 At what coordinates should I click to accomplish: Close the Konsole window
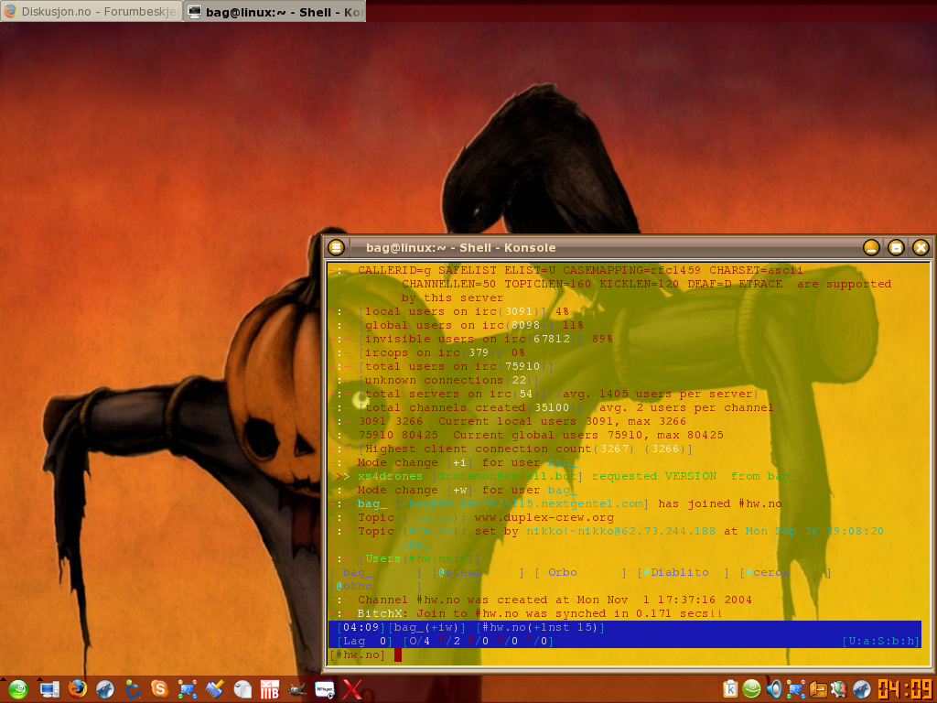click(921, 247)
